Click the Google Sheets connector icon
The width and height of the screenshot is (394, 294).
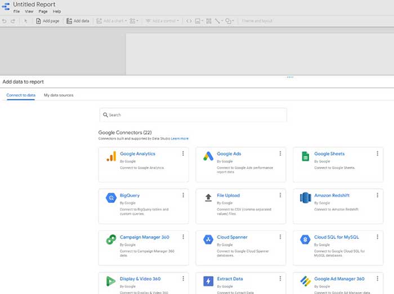(x=305, y=157)
